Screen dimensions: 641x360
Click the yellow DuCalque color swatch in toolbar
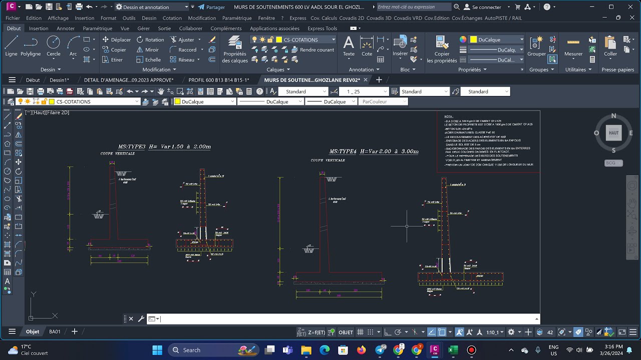click(177, 101)
